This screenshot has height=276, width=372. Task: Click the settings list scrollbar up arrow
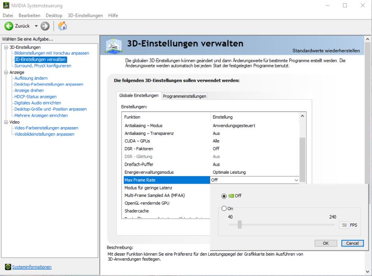tap(302, 116)
